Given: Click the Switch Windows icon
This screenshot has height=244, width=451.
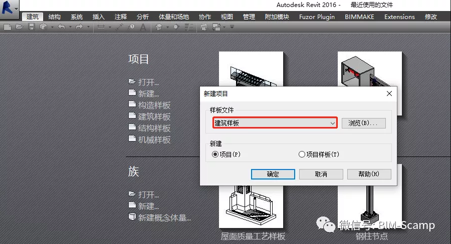Looking at the screenshot, I should pyautogui.click(x=216, y=27).
